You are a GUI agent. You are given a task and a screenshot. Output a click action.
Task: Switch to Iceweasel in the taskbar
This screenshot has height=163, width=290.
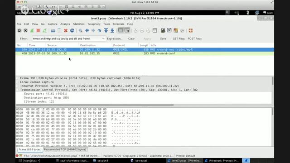pos(139,161)
